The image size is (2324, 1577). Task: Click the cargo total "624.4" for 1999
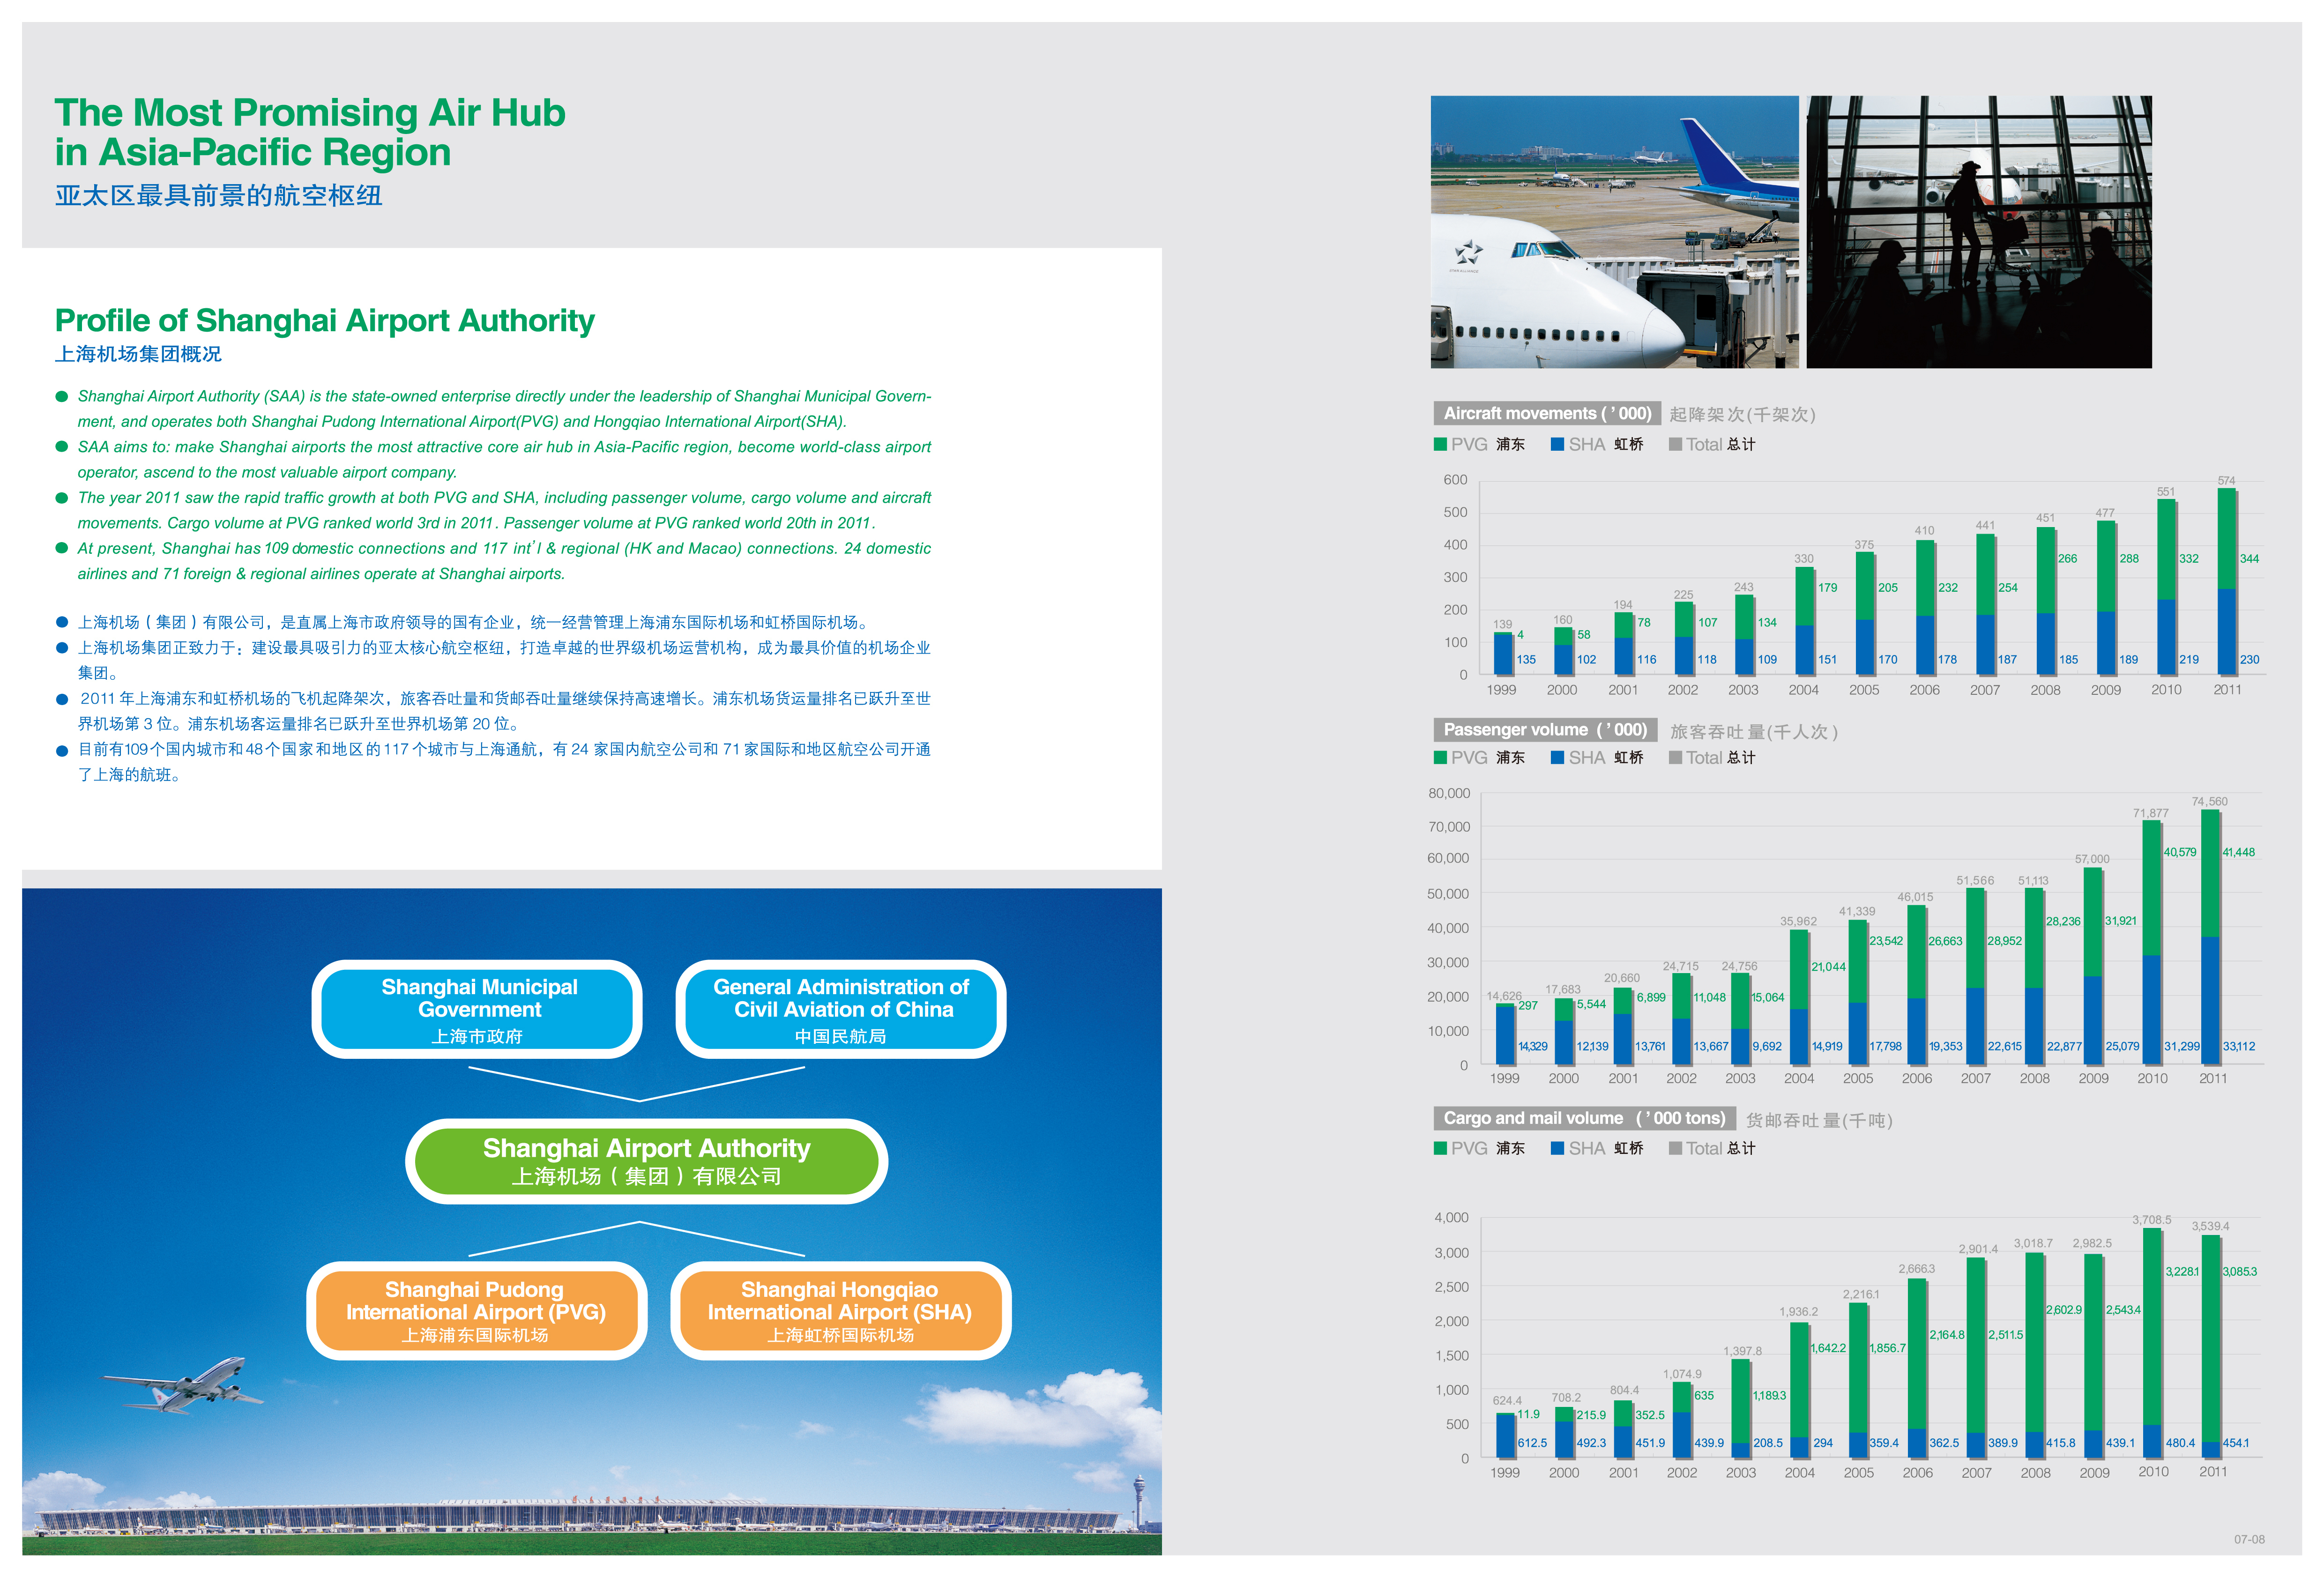[1507, 1401]
